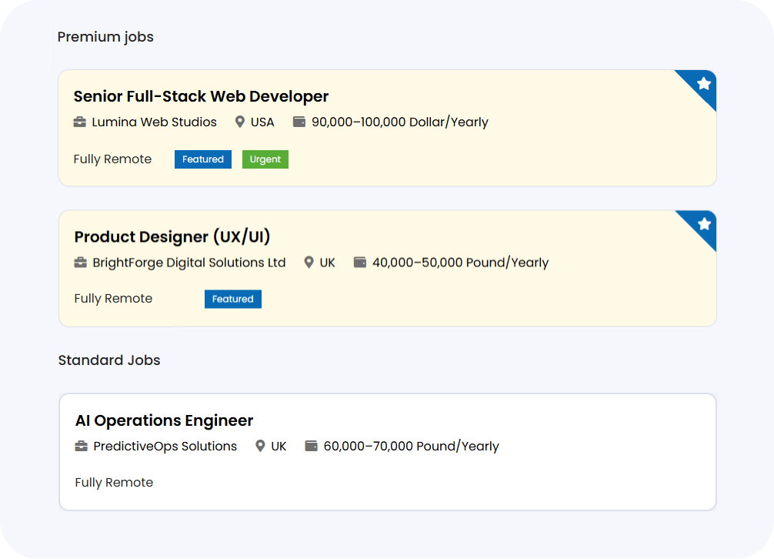Screen dimensions: 774x559
Task: Select the Lumina Web Studios company name
Action: tap(154, 122)
